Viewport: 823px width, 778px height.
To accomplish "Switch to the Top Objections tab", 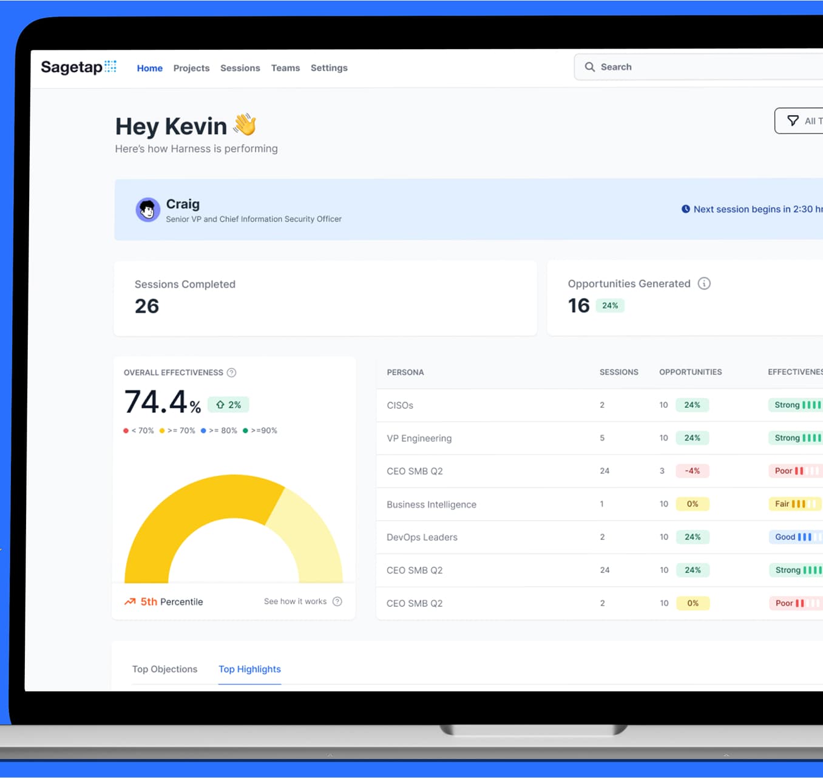I will [165, 669].
